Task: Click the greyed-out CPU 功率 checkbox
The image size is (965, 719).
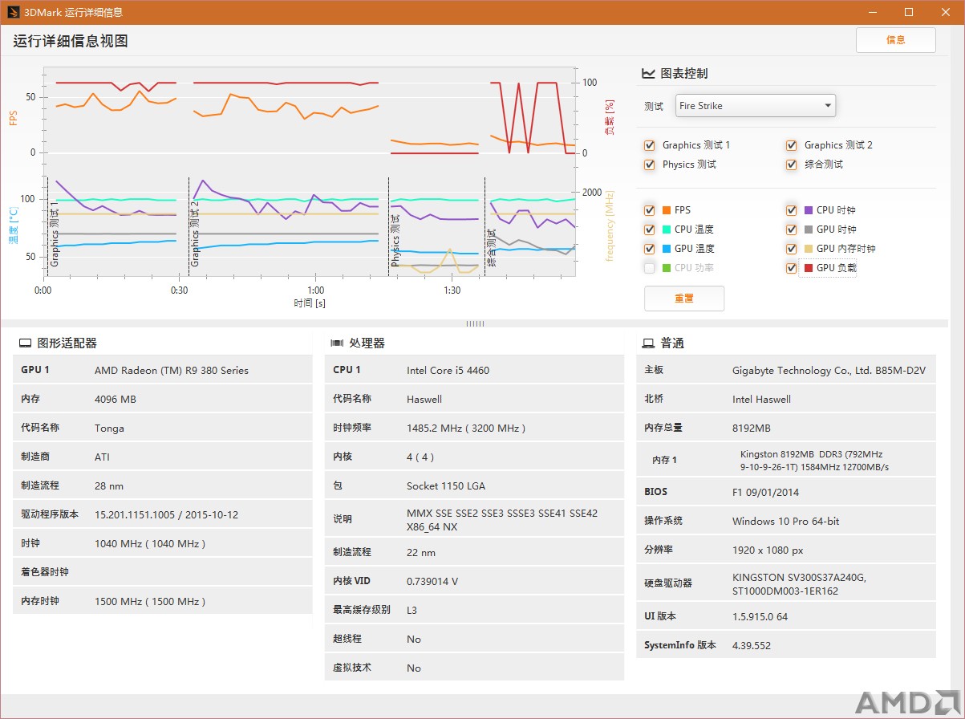Action: coord(649,268)
